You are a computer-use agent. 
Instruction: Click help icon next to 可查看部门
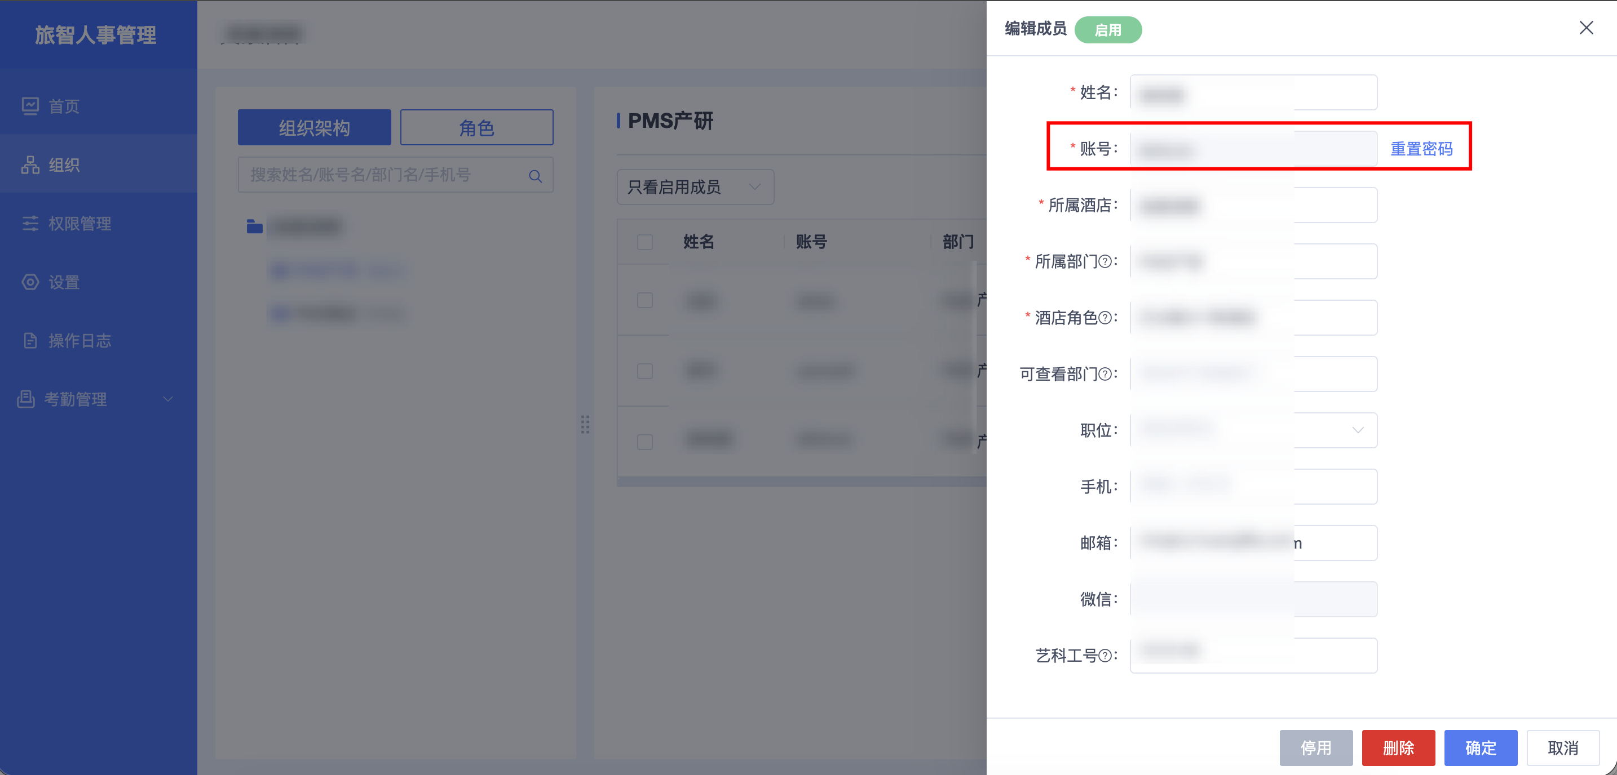(1105, 375)
